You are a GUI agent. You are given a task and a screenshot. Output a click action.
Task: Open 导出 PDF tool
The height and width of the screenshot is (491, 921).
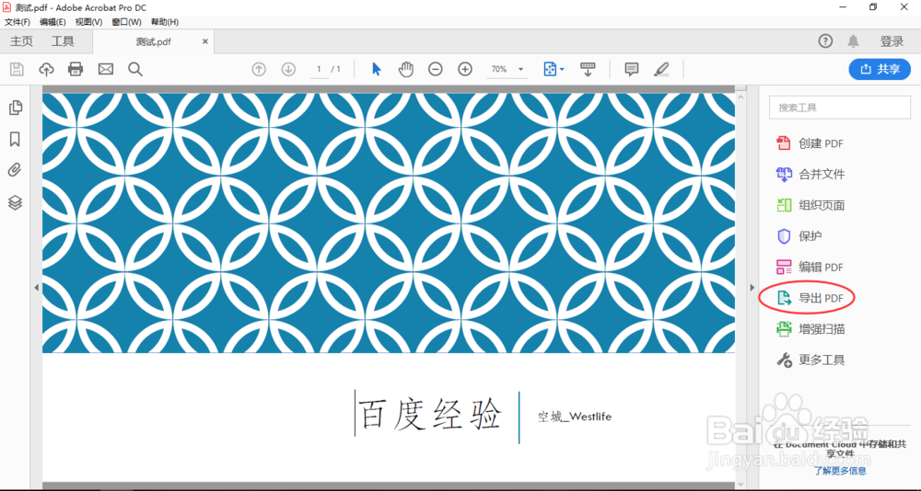coord(810,298)
